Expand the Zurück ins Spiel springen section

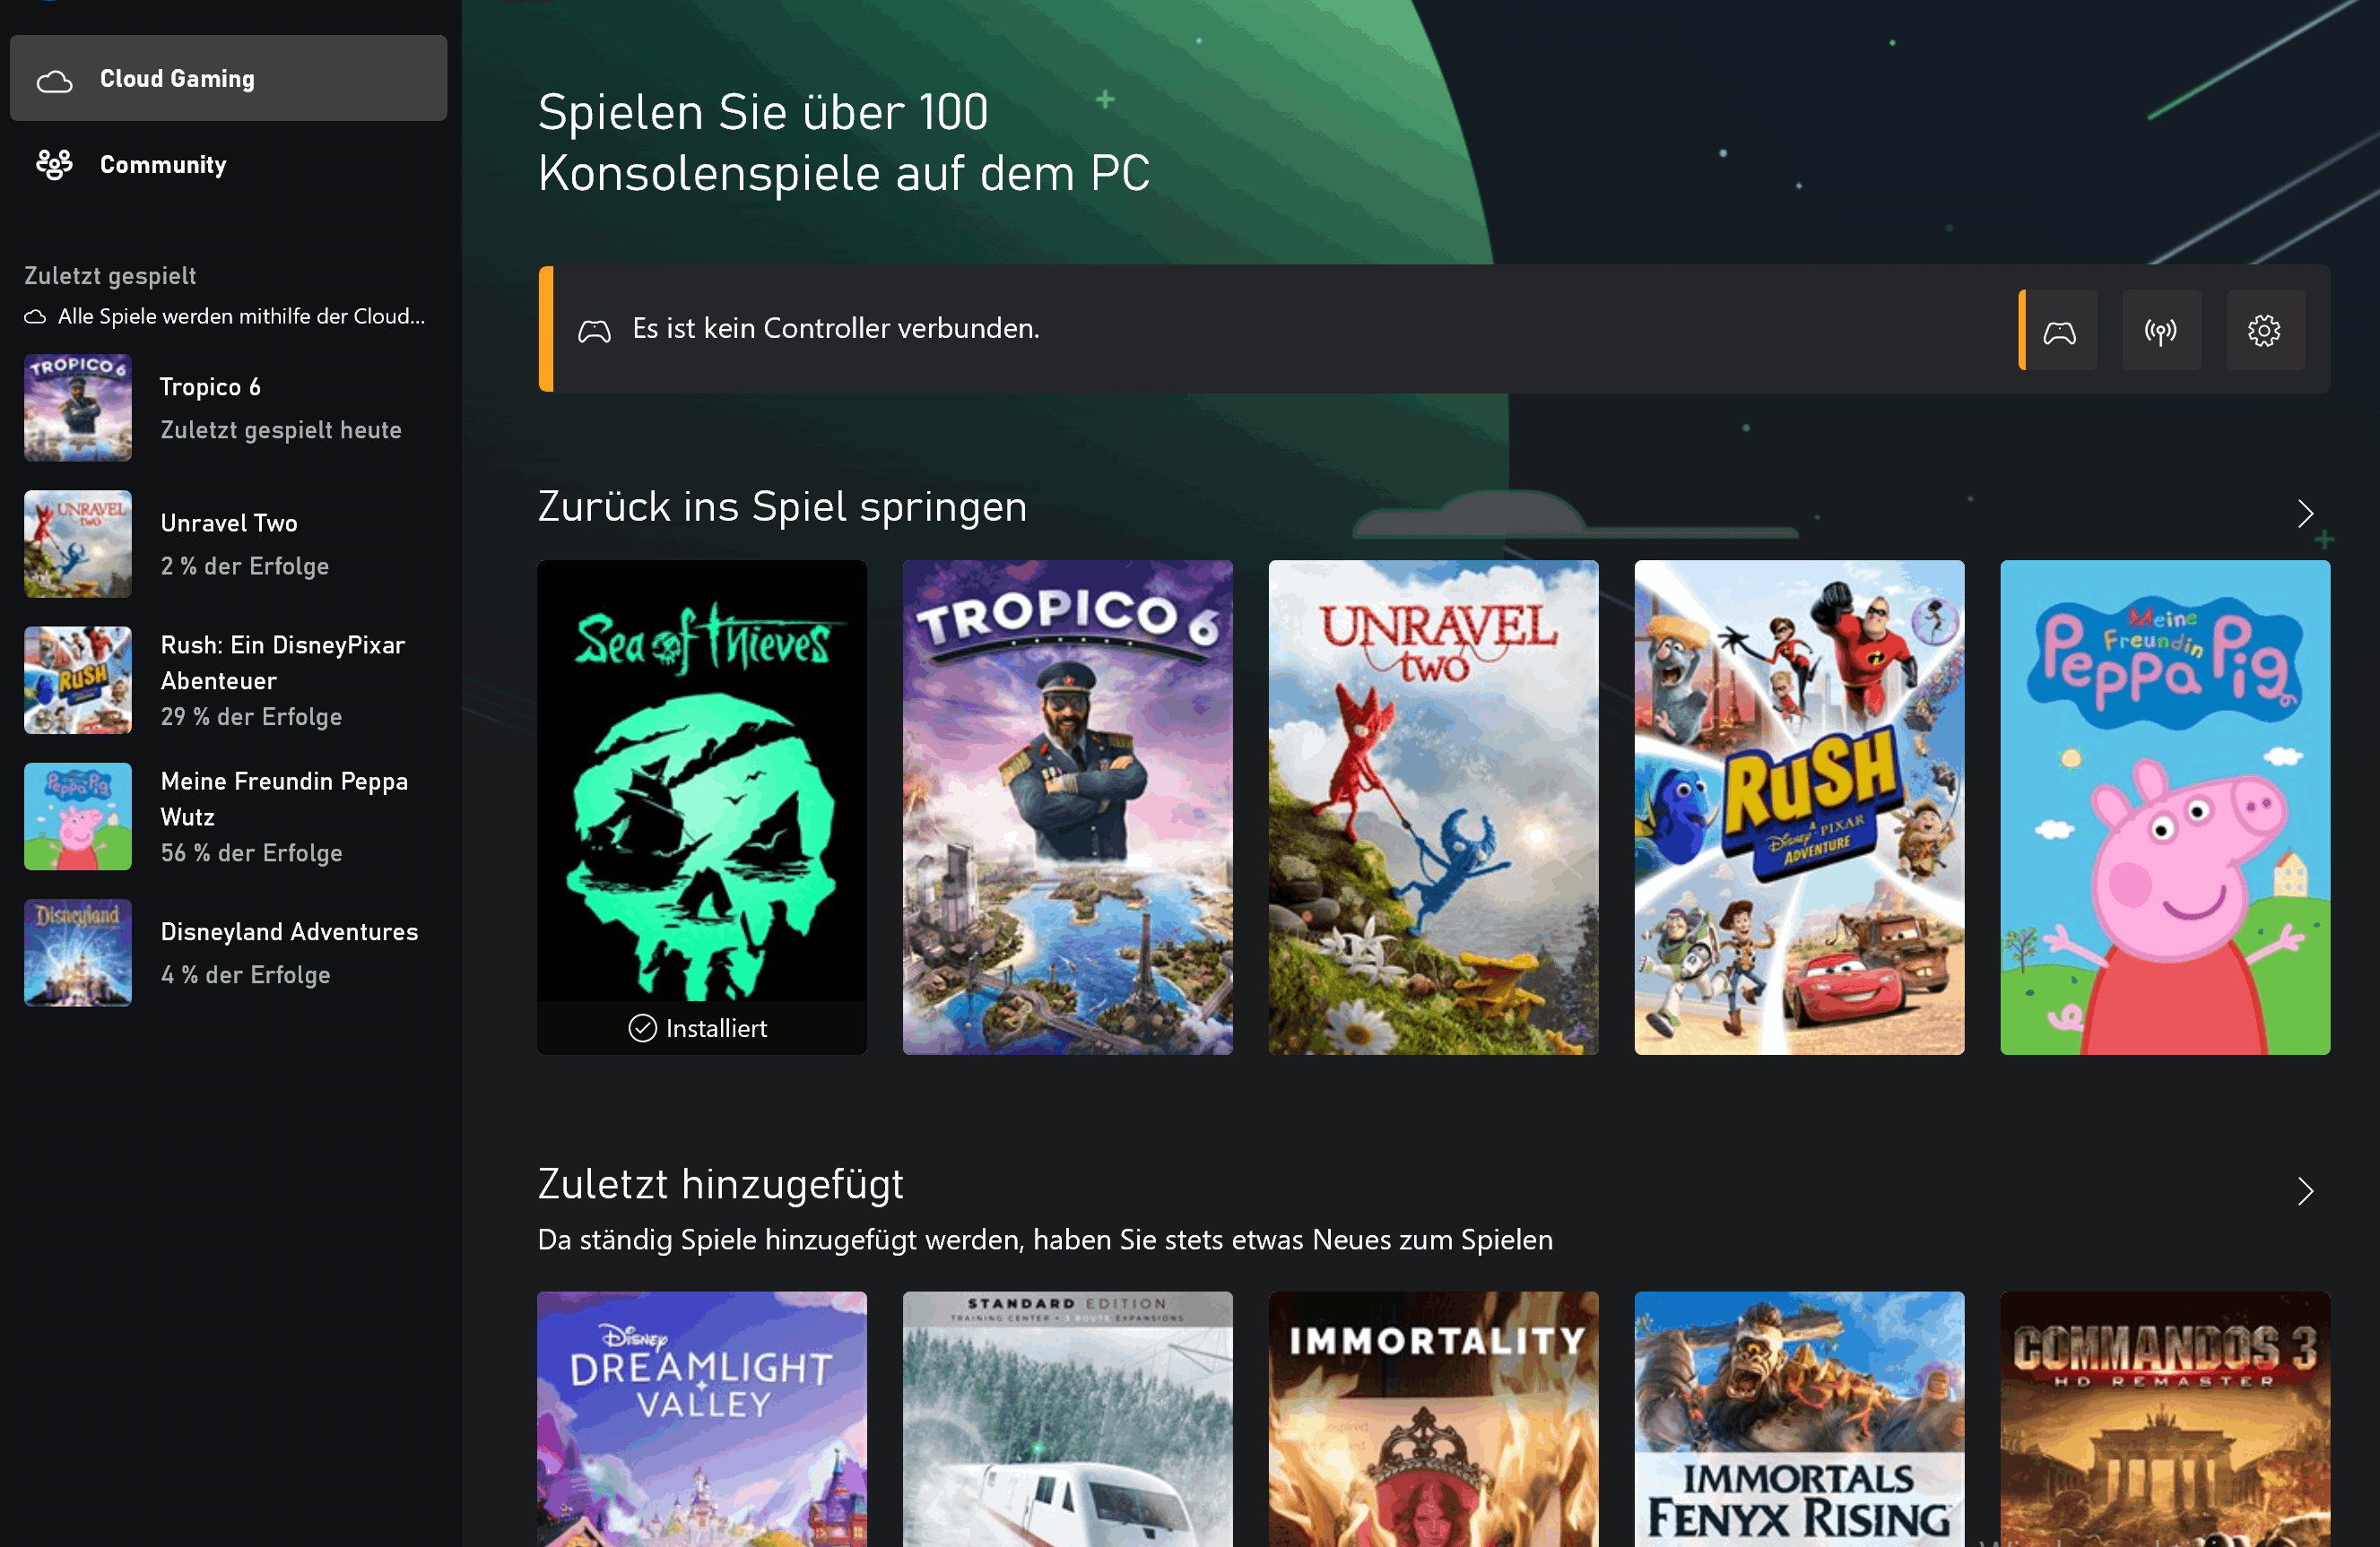[x=2306, y=510]
